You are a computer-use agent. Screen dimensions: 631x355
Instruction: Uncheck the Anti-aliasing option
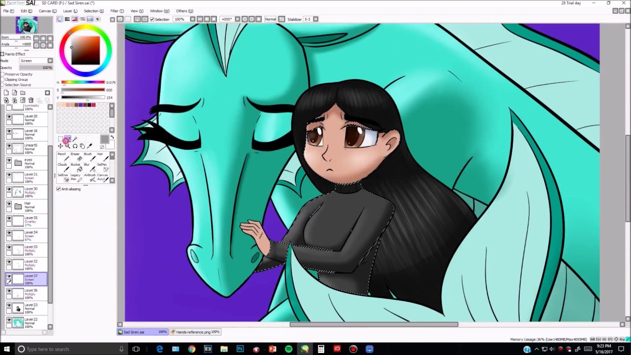[59, 189]
